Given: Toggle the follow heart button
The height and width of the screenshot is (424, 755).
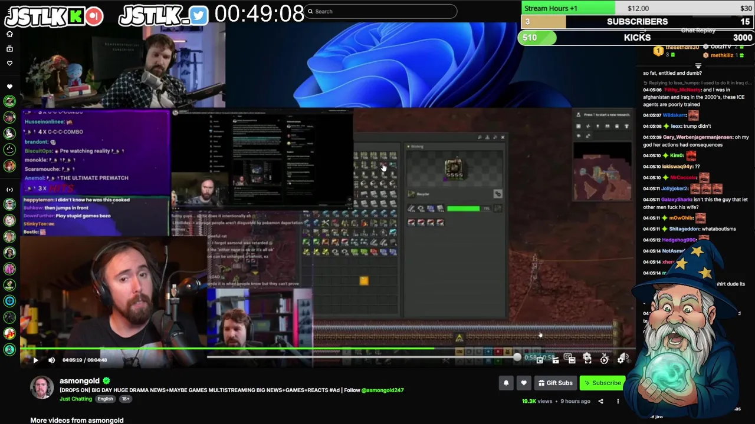Looking at the screenshot, I should (523, 383).
